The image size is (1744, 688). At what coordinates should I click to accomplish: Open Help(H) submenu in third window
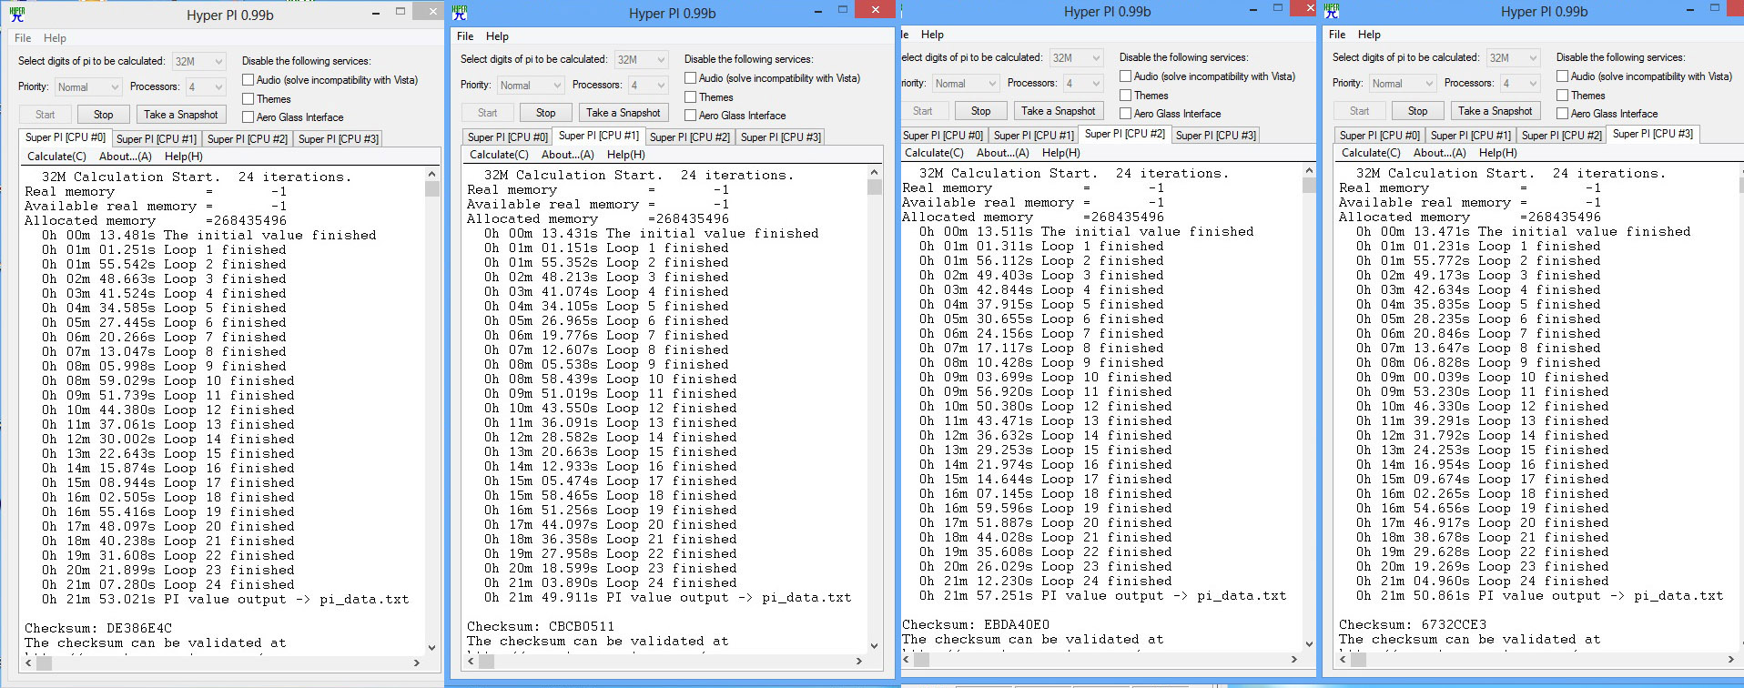[1061, 153]
